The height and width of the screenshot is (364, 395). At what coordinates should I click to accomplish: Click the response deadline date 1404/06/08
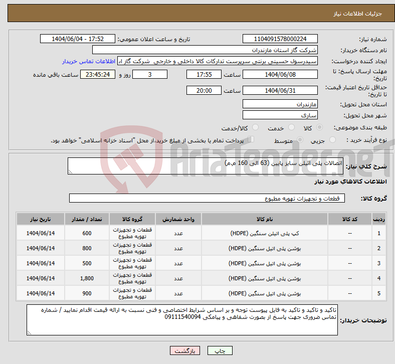pos(280,75)
